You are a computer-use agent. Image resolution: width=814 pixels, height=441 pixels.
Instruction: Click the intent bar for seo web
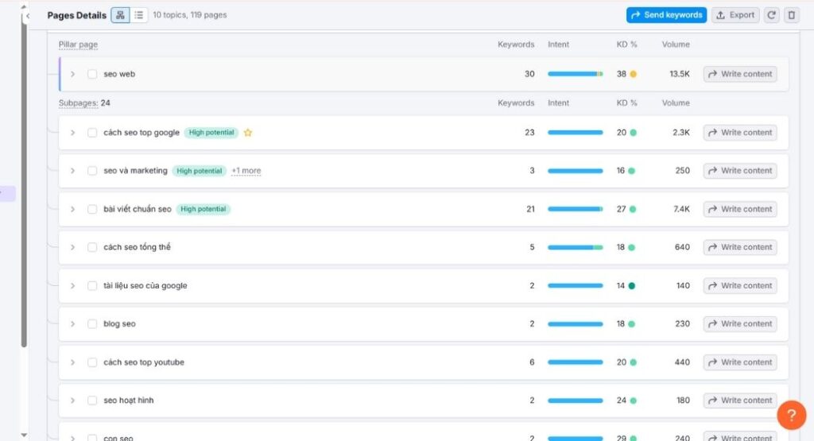point(576,74)
